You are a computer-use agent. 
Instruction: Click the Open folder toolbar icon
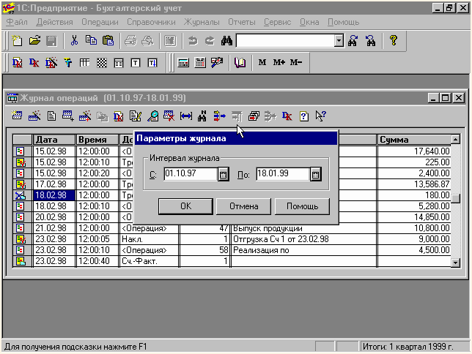pyautogui.click(x=34, y=40)
